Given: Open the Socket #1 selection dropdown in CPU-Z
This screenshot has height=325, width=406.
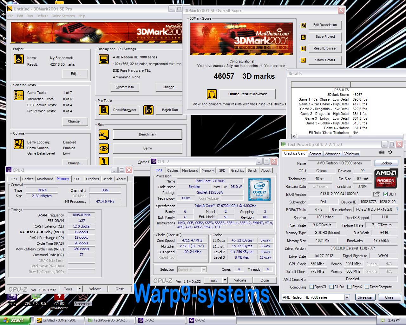Looking at the screenshot, I should (204, 270).
